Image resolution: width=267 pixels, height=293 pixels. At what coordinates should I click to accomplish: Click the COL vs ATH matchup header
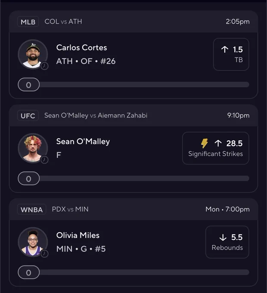(63, 22)
